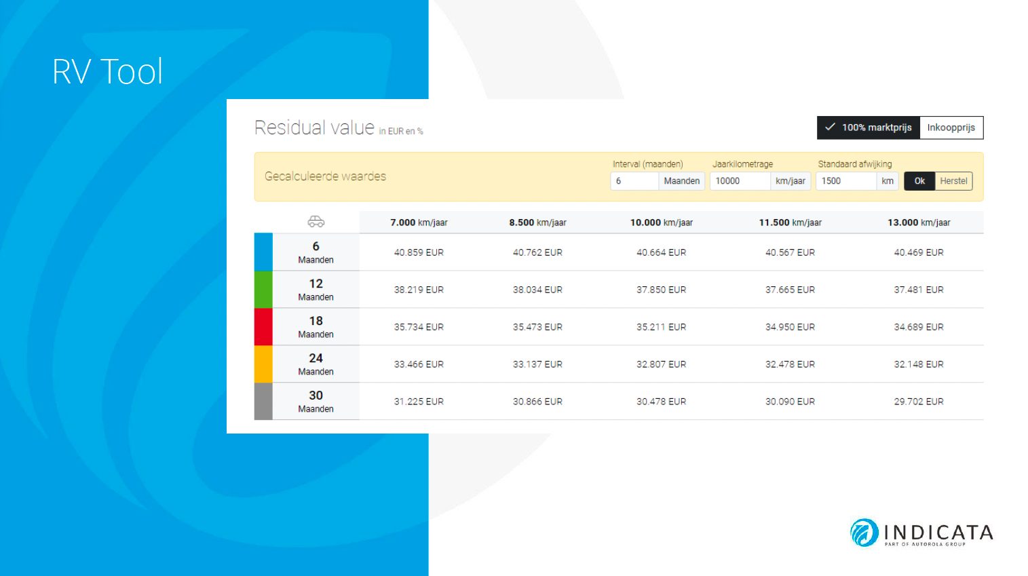The width and height of the screenshot is (1028, 576).
Task: Toggle the 100% marktprijs option
Action: pos(869,128)
